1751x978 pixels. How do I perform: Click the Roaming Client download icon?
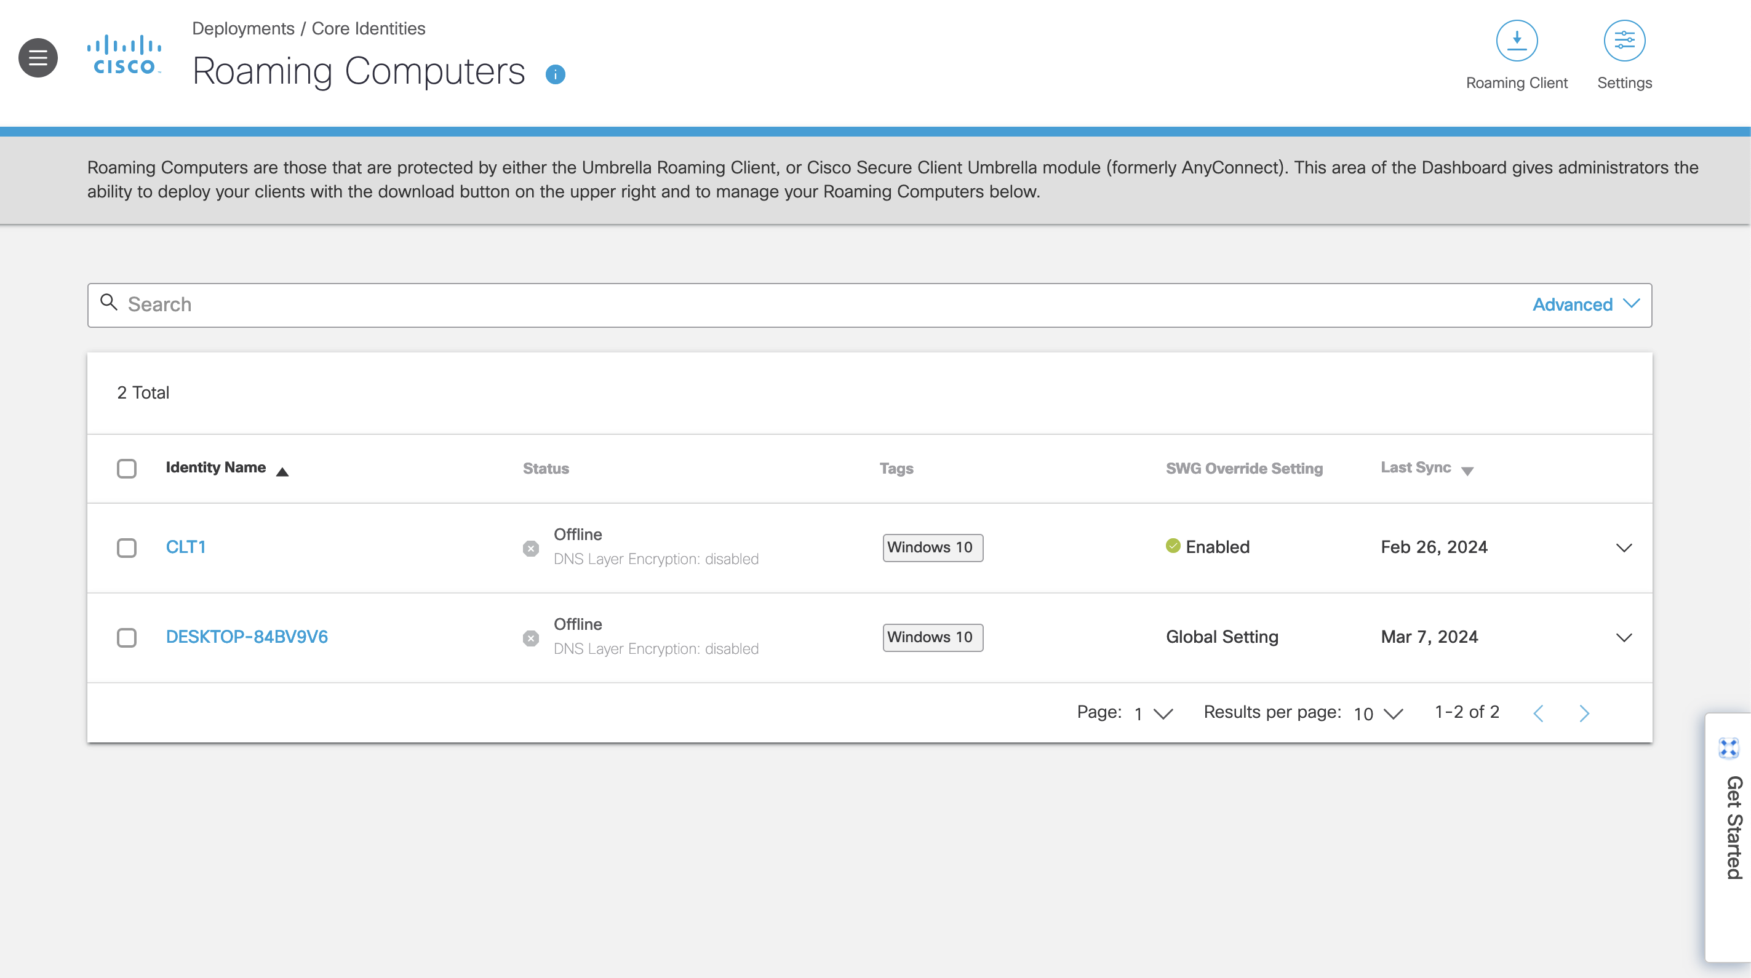point(1517,40)
